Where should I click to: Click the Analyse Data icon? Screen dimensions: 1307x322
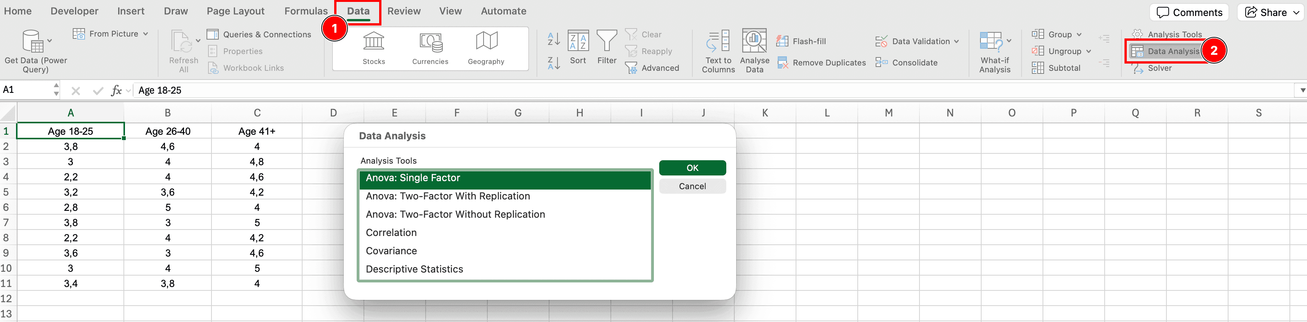pos(754,41)
